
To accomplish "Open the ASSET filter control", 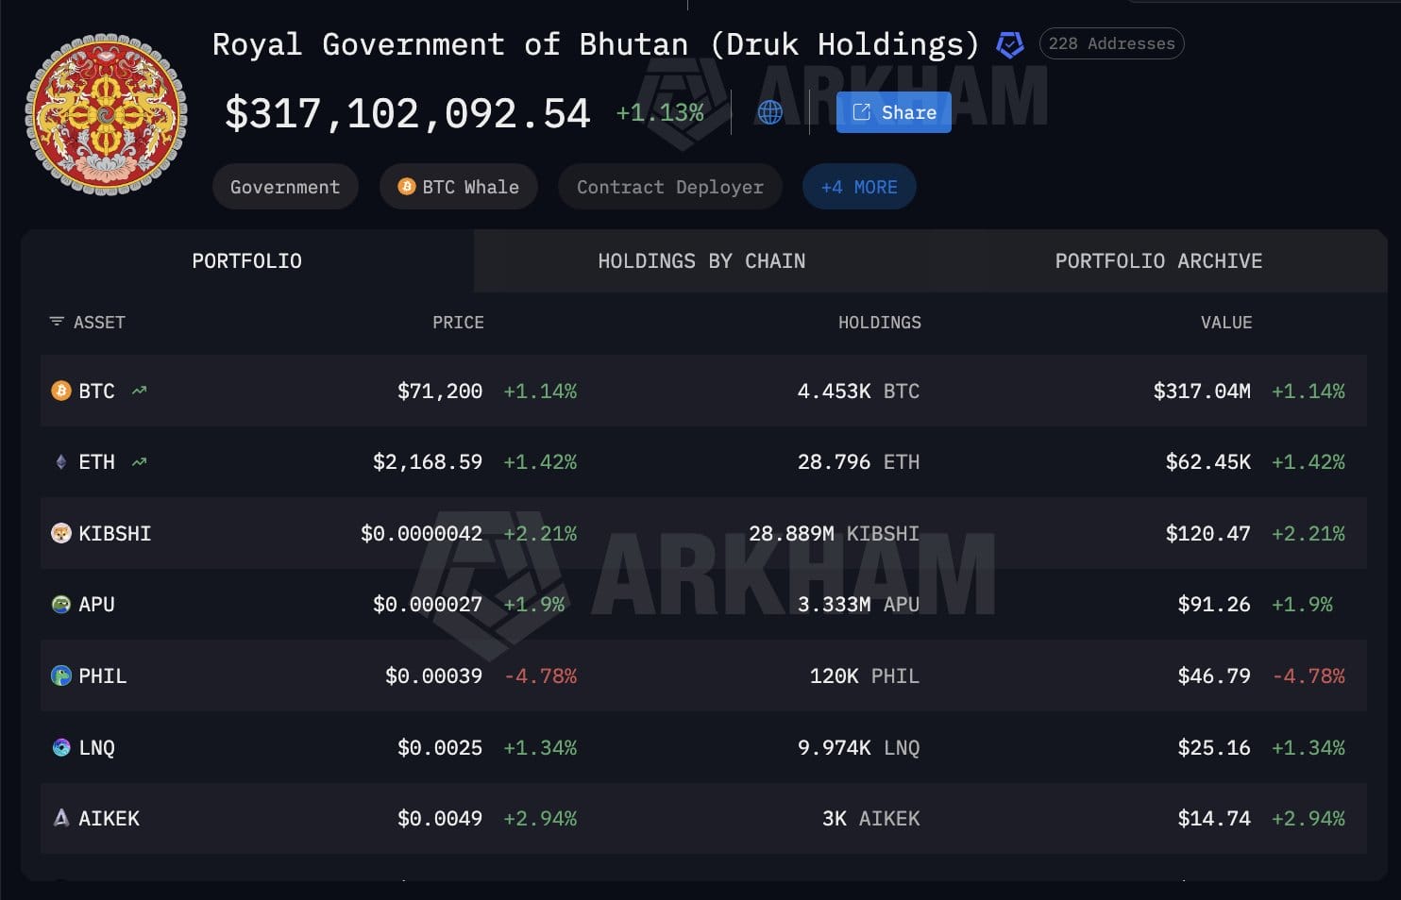I will click(57, 322).
